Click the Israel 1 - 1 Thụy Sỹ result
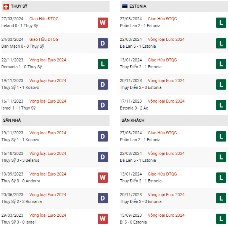This screenshot has height=227, width=229. click(18, 108)
